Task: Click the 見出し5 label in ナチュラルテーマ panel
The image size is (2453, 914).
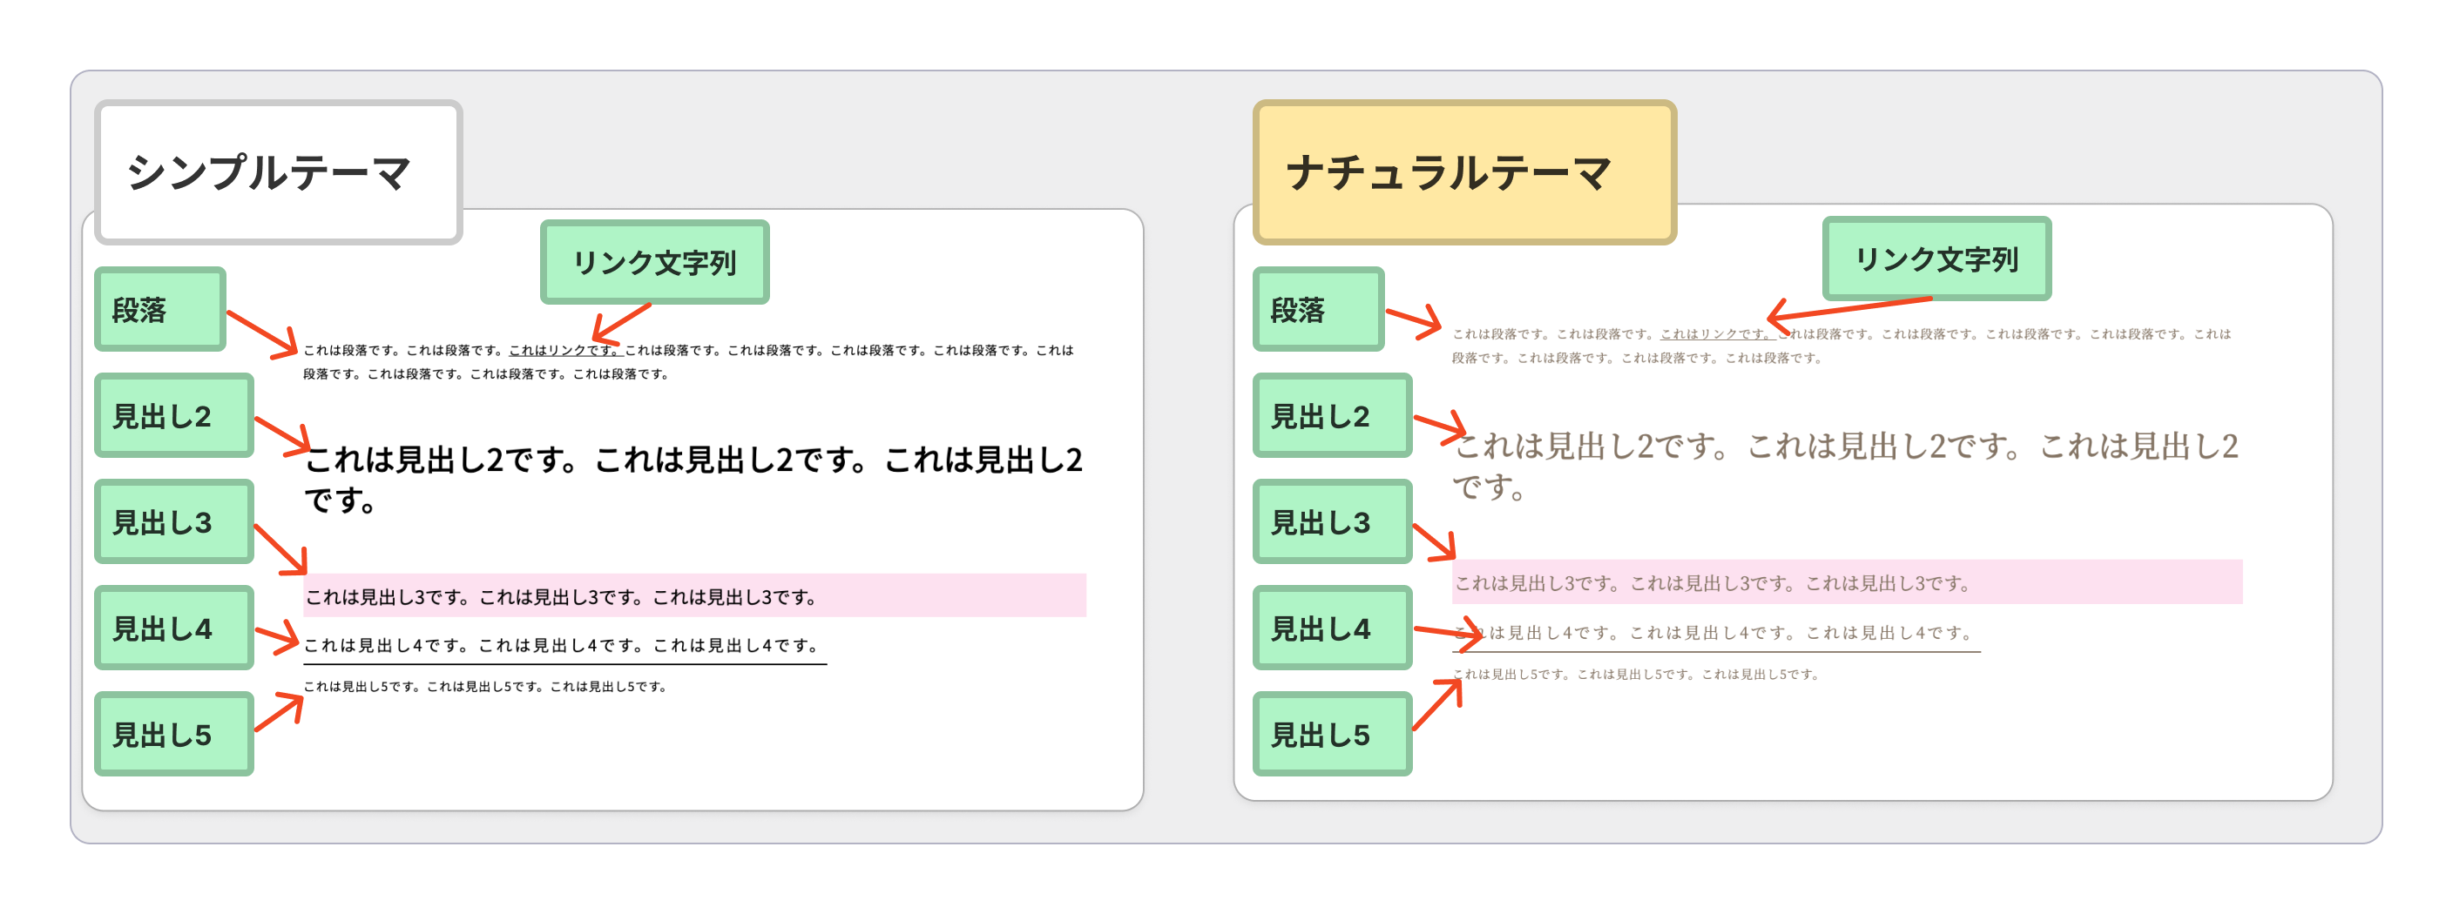Action: point(1331,734)
